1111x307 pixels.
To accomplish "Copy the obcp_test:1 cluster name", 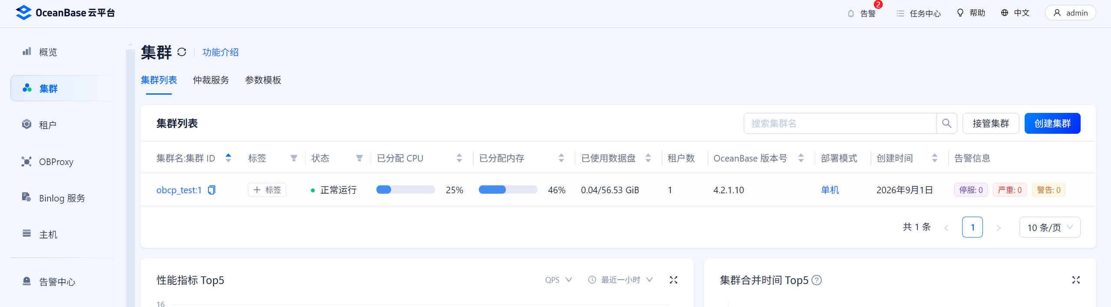I will pyautogui.click(x=212, y=190).
